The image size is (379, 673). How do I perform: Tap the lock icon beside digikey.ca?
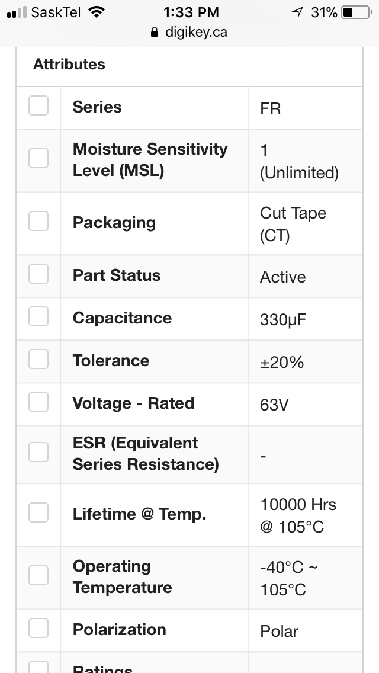pos(155,32)
